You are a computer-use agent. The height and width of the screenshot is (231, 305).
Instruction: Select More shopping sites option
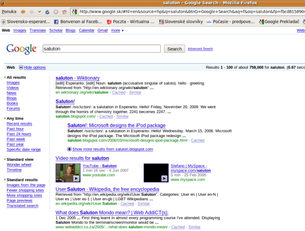[24, 195]
